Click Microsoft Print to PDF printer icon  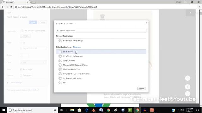click(60, 69)
